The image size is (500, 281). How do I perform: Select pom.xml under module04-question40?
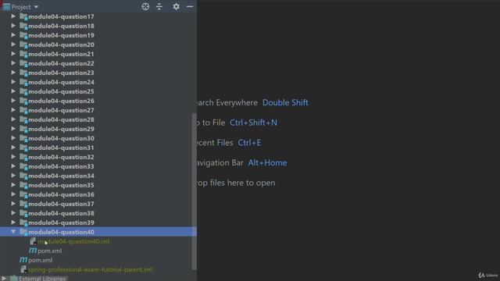[x=50, y=251]
